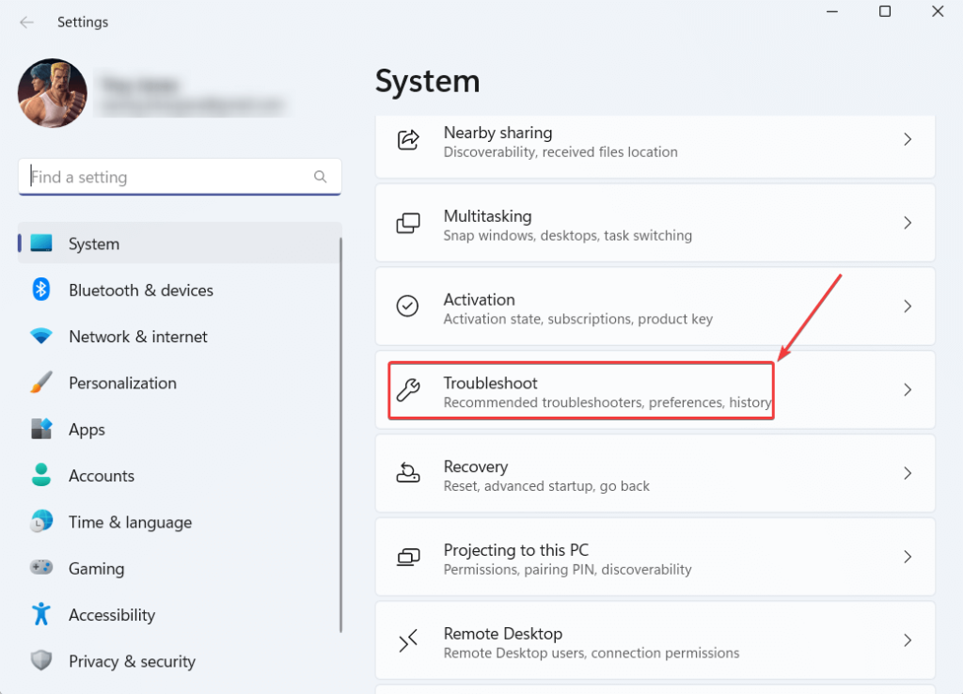Click the Projecting to this PC icon
This screenshot has width=963, height=694.
click(x=408, y=557)
